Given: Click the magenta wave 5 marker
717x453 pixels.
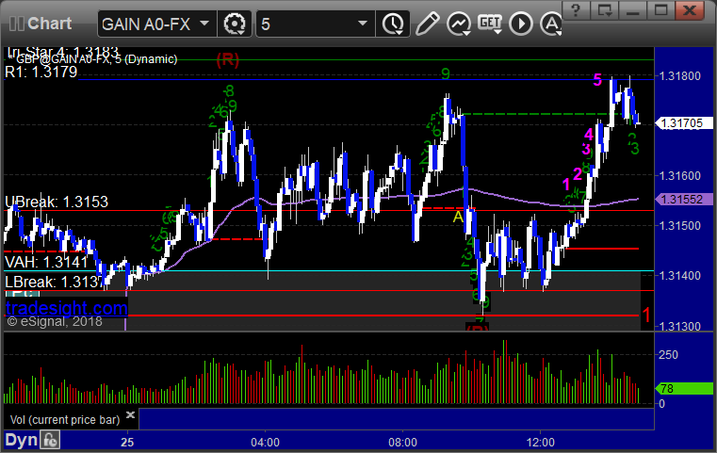Looking at the screenshot, I should point(597,80).
